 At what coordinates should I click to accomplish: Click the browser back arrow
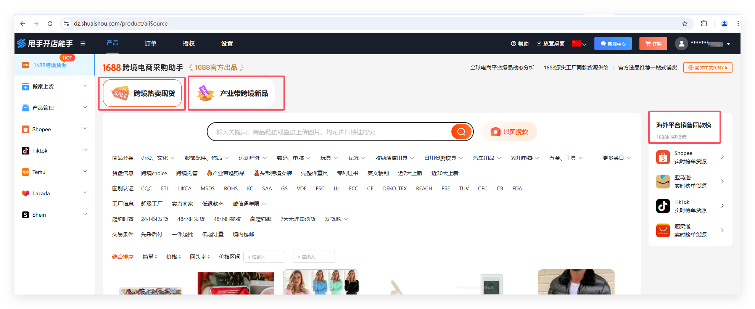[23, 24]
